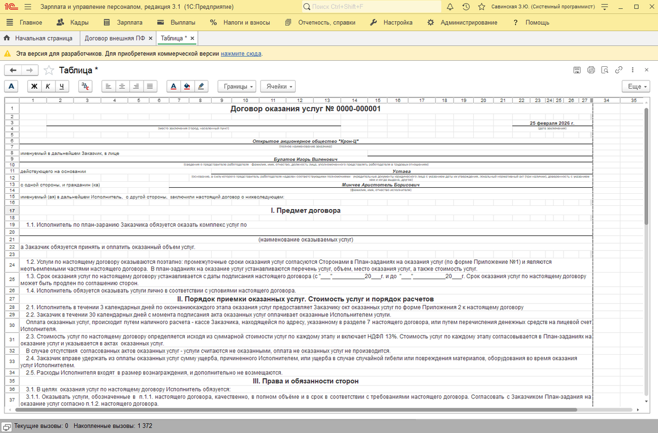Open the Выплаты section
The height and width of the screenshot is (433, 658).
176,22
